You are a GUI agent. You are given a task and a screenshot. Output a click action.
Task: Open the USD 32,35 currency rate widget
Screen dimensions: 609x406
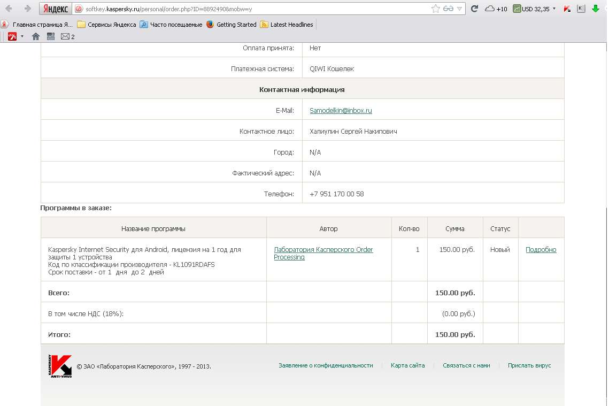pyautogui.click(x=531, y=9)
